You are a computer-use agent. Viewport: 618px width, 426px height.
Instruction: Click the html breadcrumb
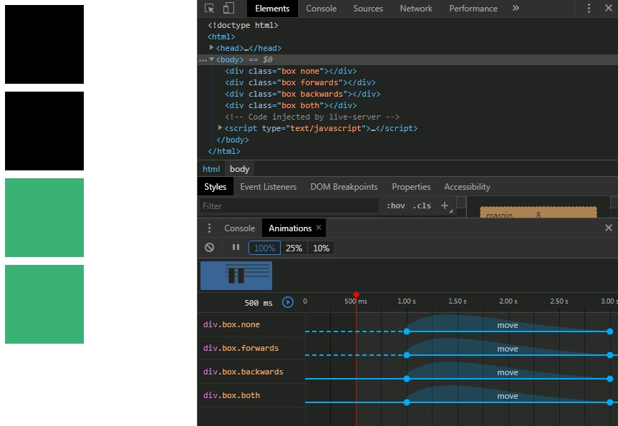click(211, 169)
